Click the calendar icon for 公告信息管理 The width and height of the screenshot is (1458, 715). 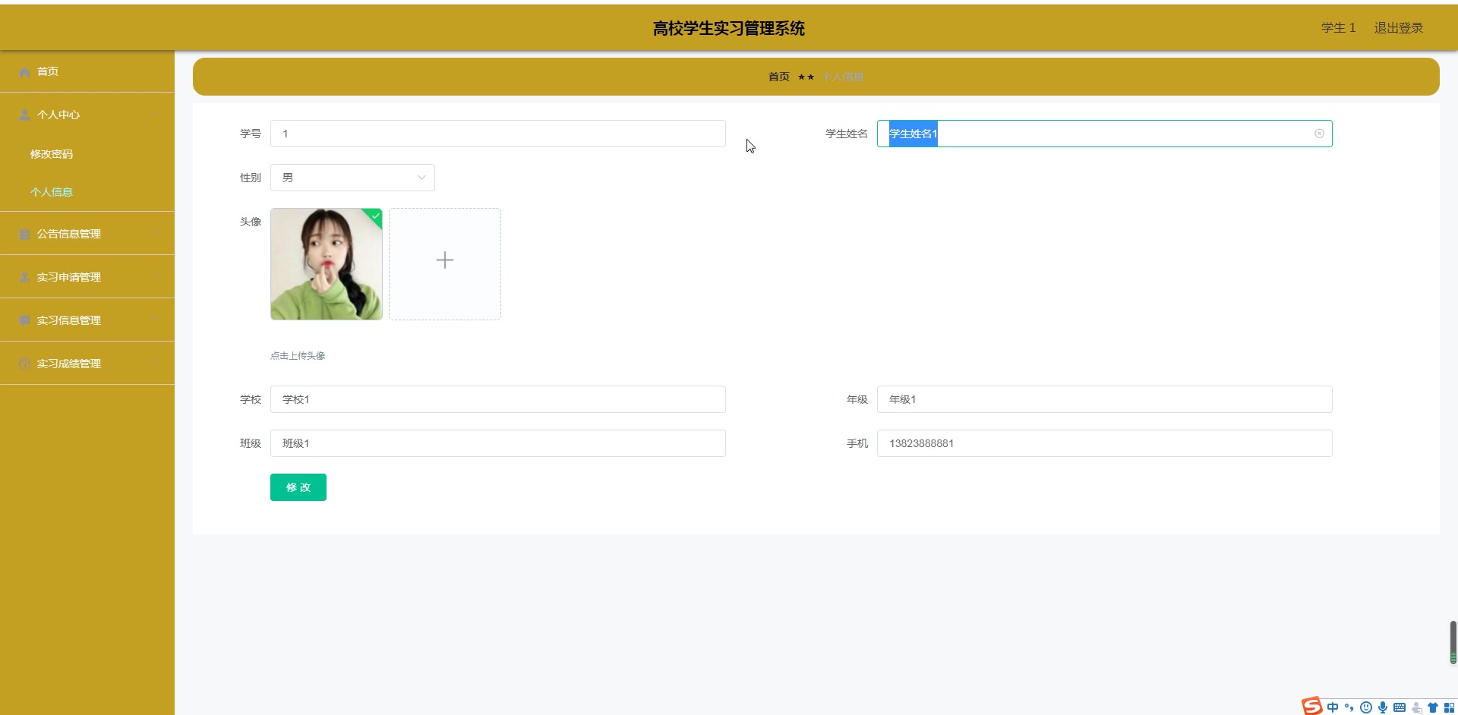point(24,233)
